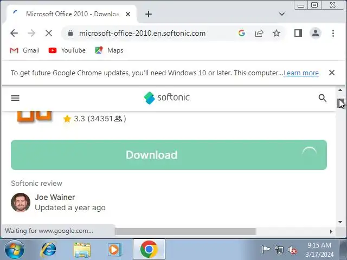Viewport: 347px width, 260px height.
Task: Click the muted volume tray icon
Action: click(292, 250)
